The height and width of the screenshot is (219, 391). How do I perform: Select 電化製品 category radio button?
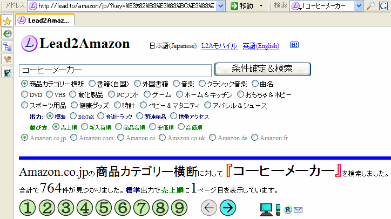(72, 94)
